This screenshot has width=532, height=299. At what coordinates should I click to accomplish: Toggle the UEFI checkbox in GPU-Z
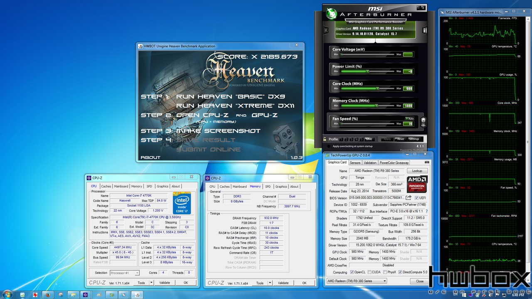click(x=416, y=198)
